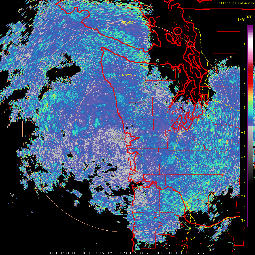Click the 3 tick label on color scale

click(245, 82)
